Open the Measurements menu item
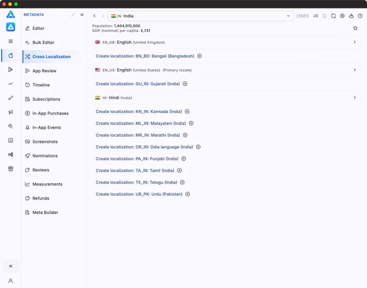 [52, 184]
